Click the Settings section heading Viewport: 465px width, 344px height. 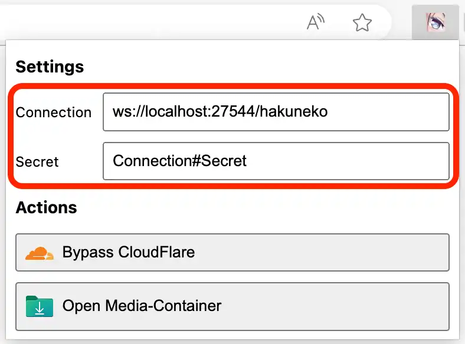point(50,67)
